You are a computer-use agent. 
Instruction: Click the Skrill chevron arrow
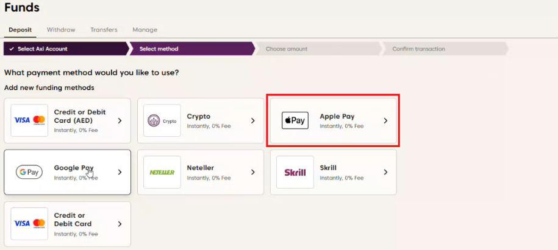(x=385, y=172)
